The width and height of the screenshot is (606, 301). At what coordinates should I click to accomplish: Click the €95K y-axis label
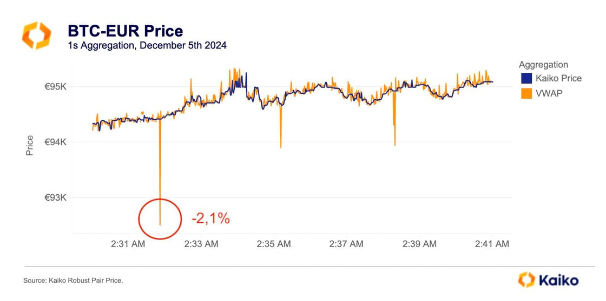pyautogui.click(x=56, y=87)
